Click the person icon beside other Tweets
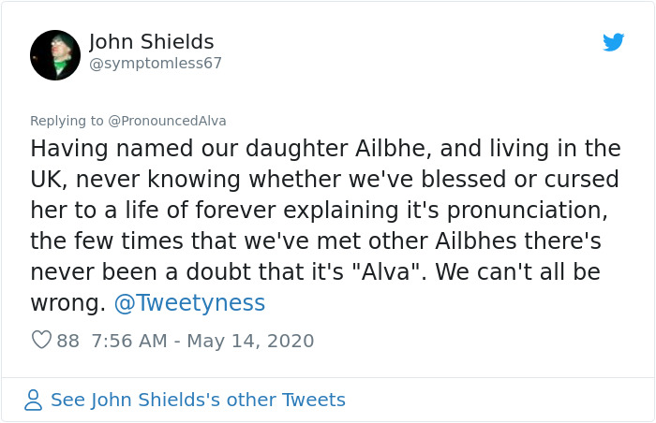This screenshot has height=423, width=656. click(34, 401)
